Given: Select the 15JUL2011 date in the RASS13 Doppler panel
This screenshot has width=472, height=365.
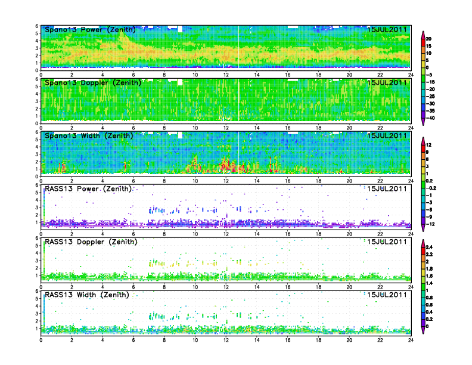Looking at the screenshot, I should click(387, 242).
